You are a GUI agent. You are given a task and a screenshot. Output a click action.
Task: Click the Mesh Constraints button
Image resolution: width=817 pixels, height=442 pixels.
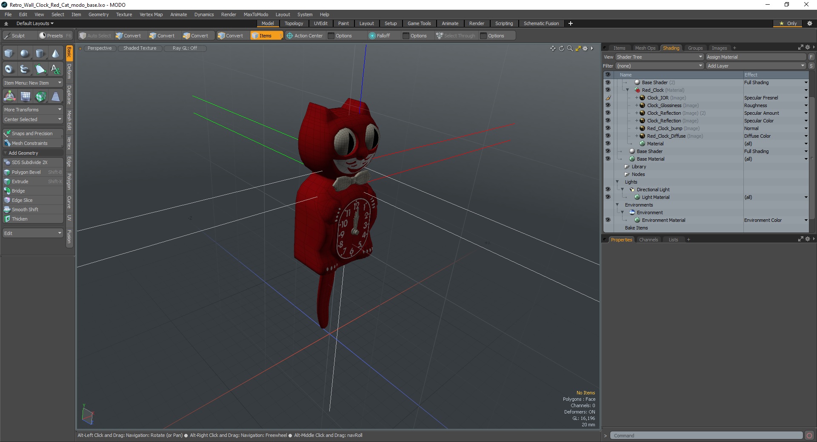point(33,143)
